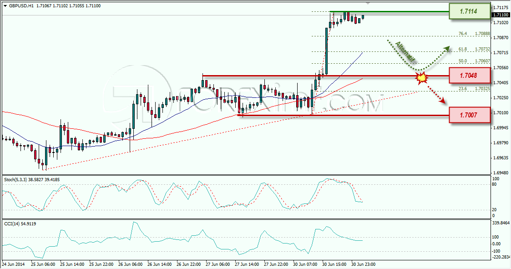Click the current price tag 1.71100

tap(500, 15)
